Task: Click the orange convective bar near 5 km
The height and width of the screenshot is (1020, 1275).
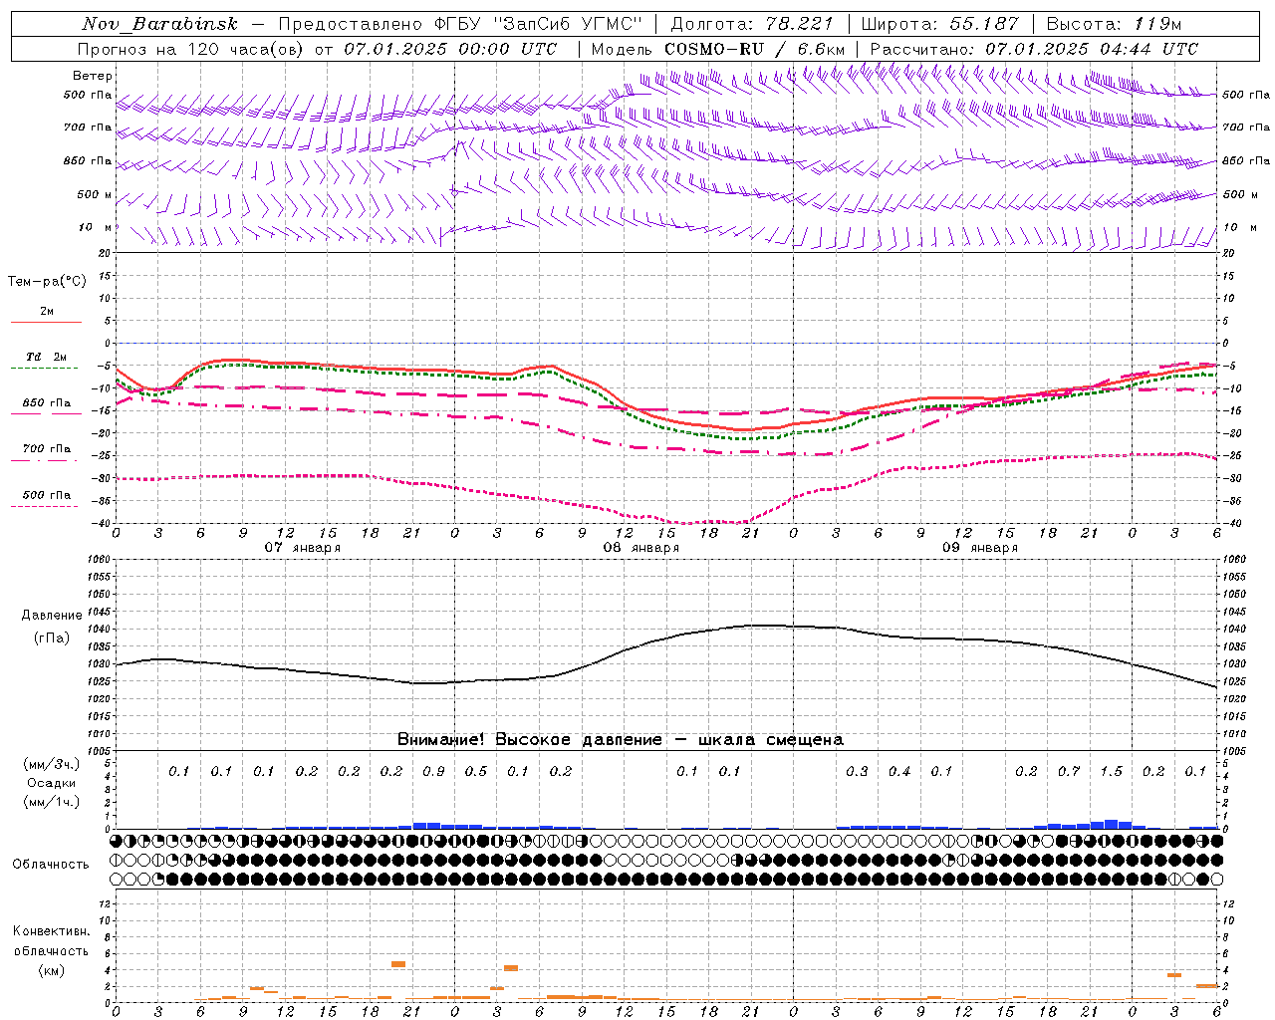Action: [x=398, y=964]
